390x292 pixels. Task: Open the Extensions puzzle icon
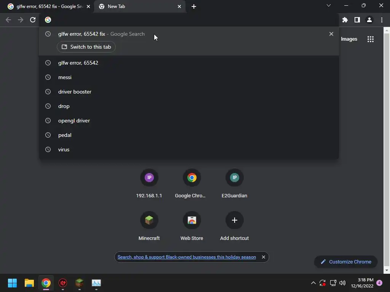coord(345,20)
